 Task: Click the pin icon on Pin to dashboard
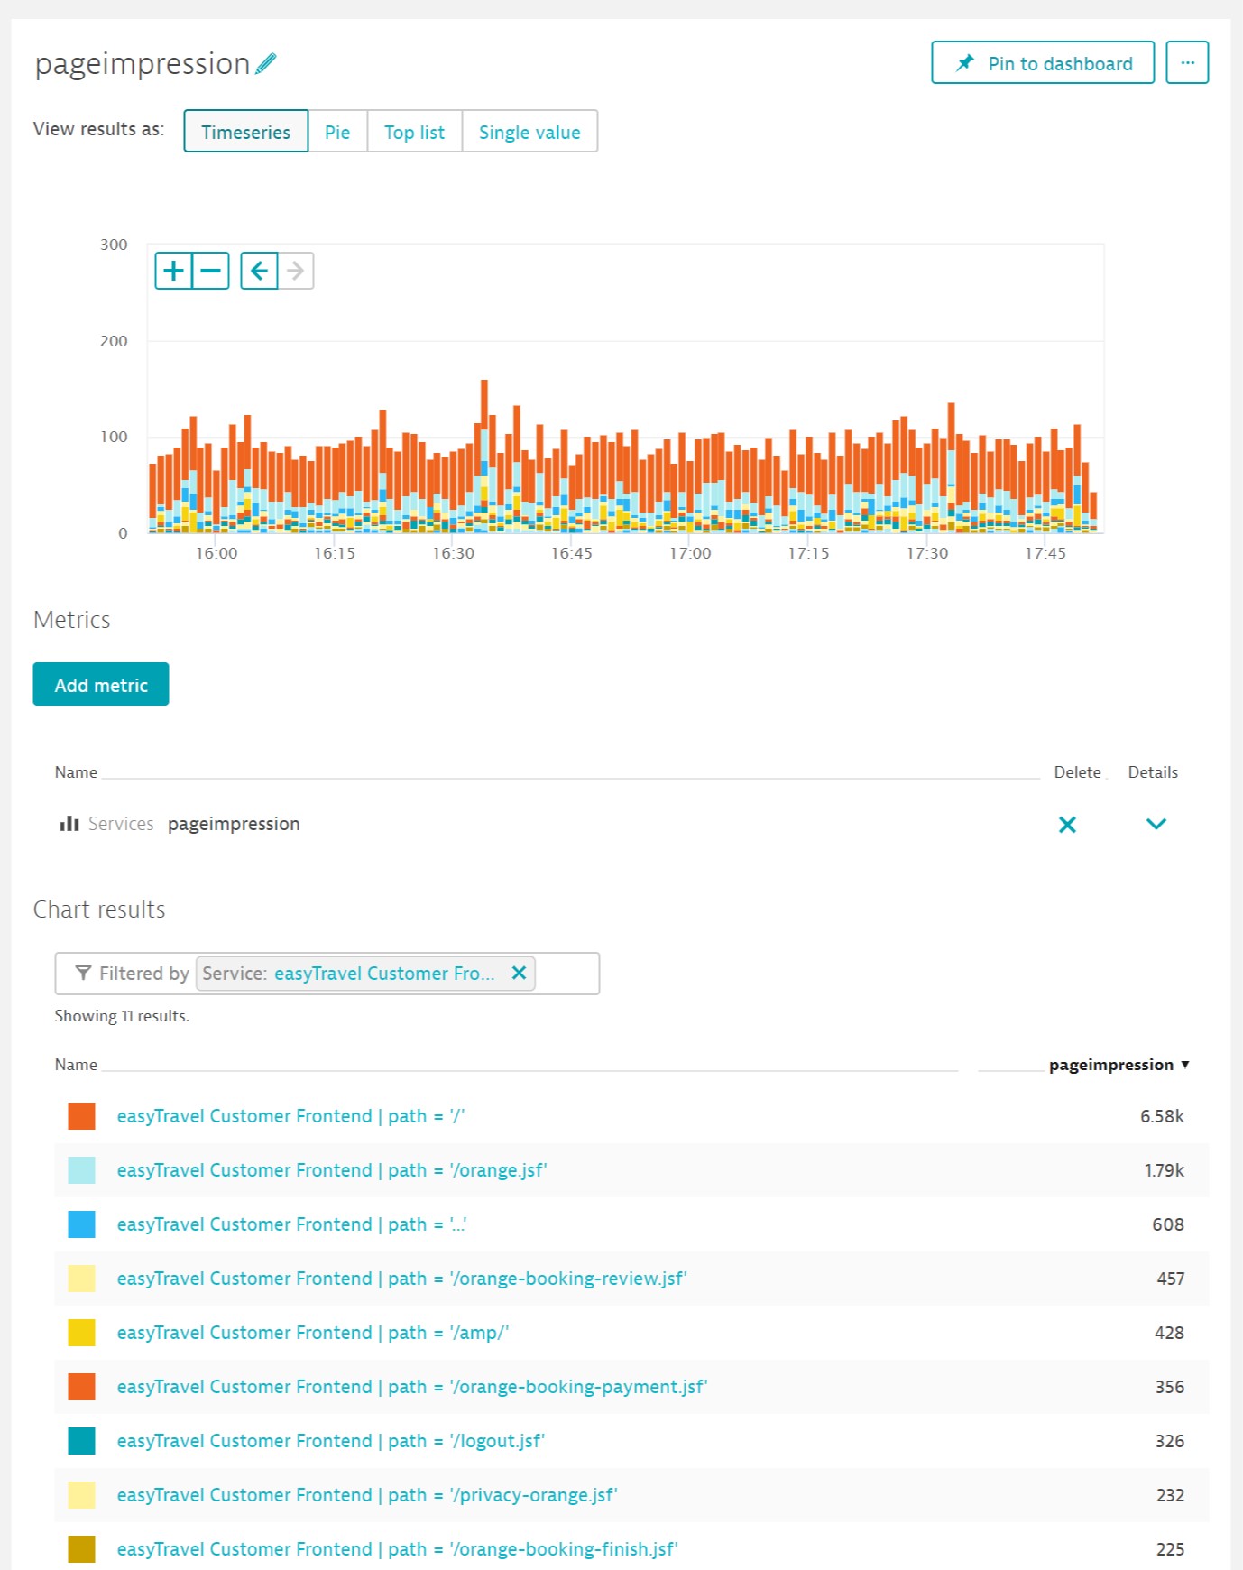tap(965, 63)
